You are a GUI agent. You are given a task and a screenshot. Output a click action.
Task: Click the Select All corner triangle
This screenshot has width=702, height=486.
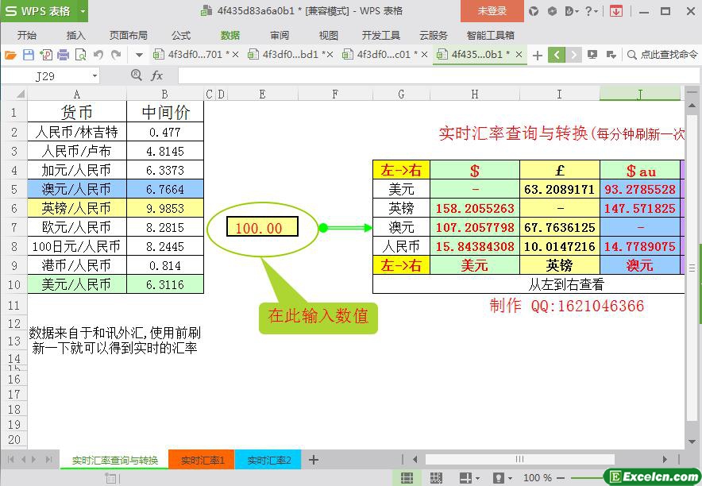point(20,94)
